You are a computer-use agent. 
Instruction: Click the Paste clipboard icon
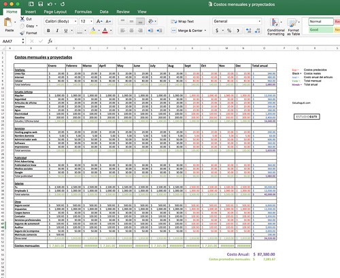click(8, 22)
